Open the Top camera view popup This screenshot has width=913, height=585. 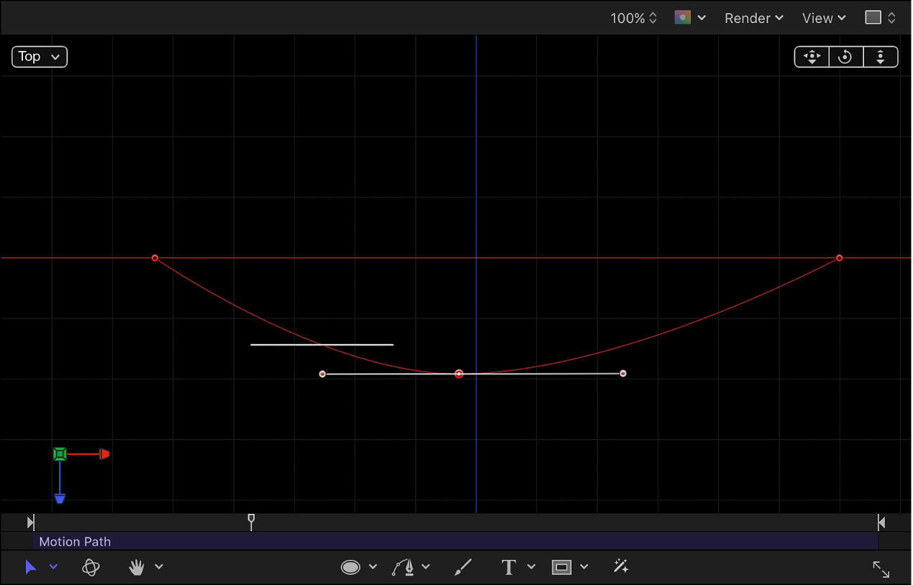tap(40, 56)
